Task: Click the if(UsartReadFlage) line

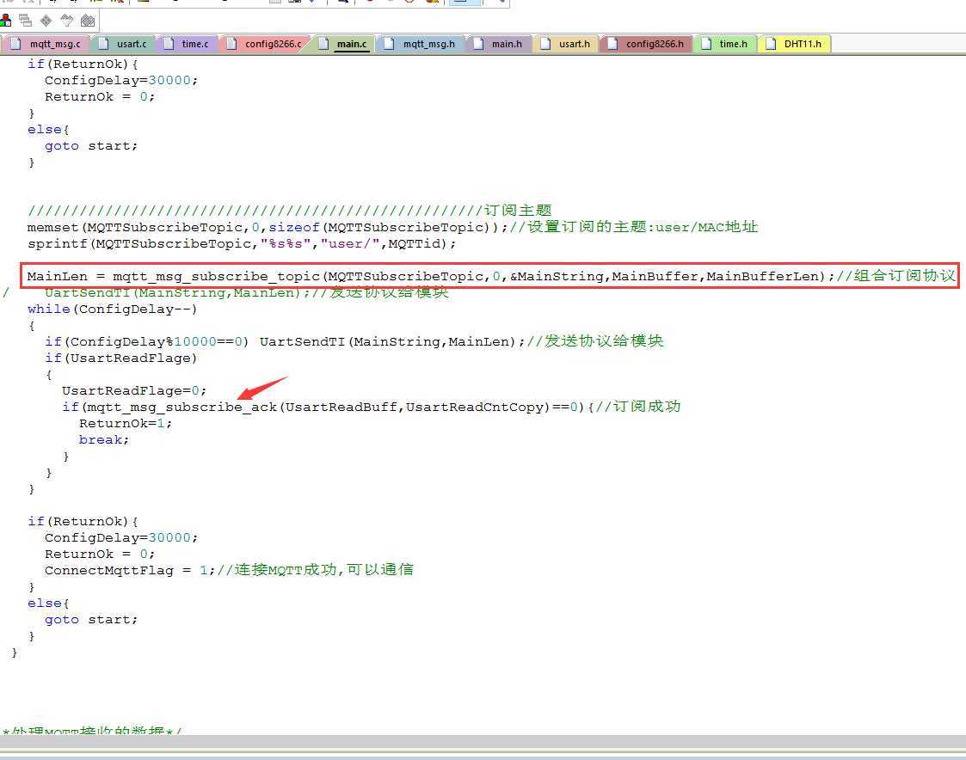Action: click(120, 359)
